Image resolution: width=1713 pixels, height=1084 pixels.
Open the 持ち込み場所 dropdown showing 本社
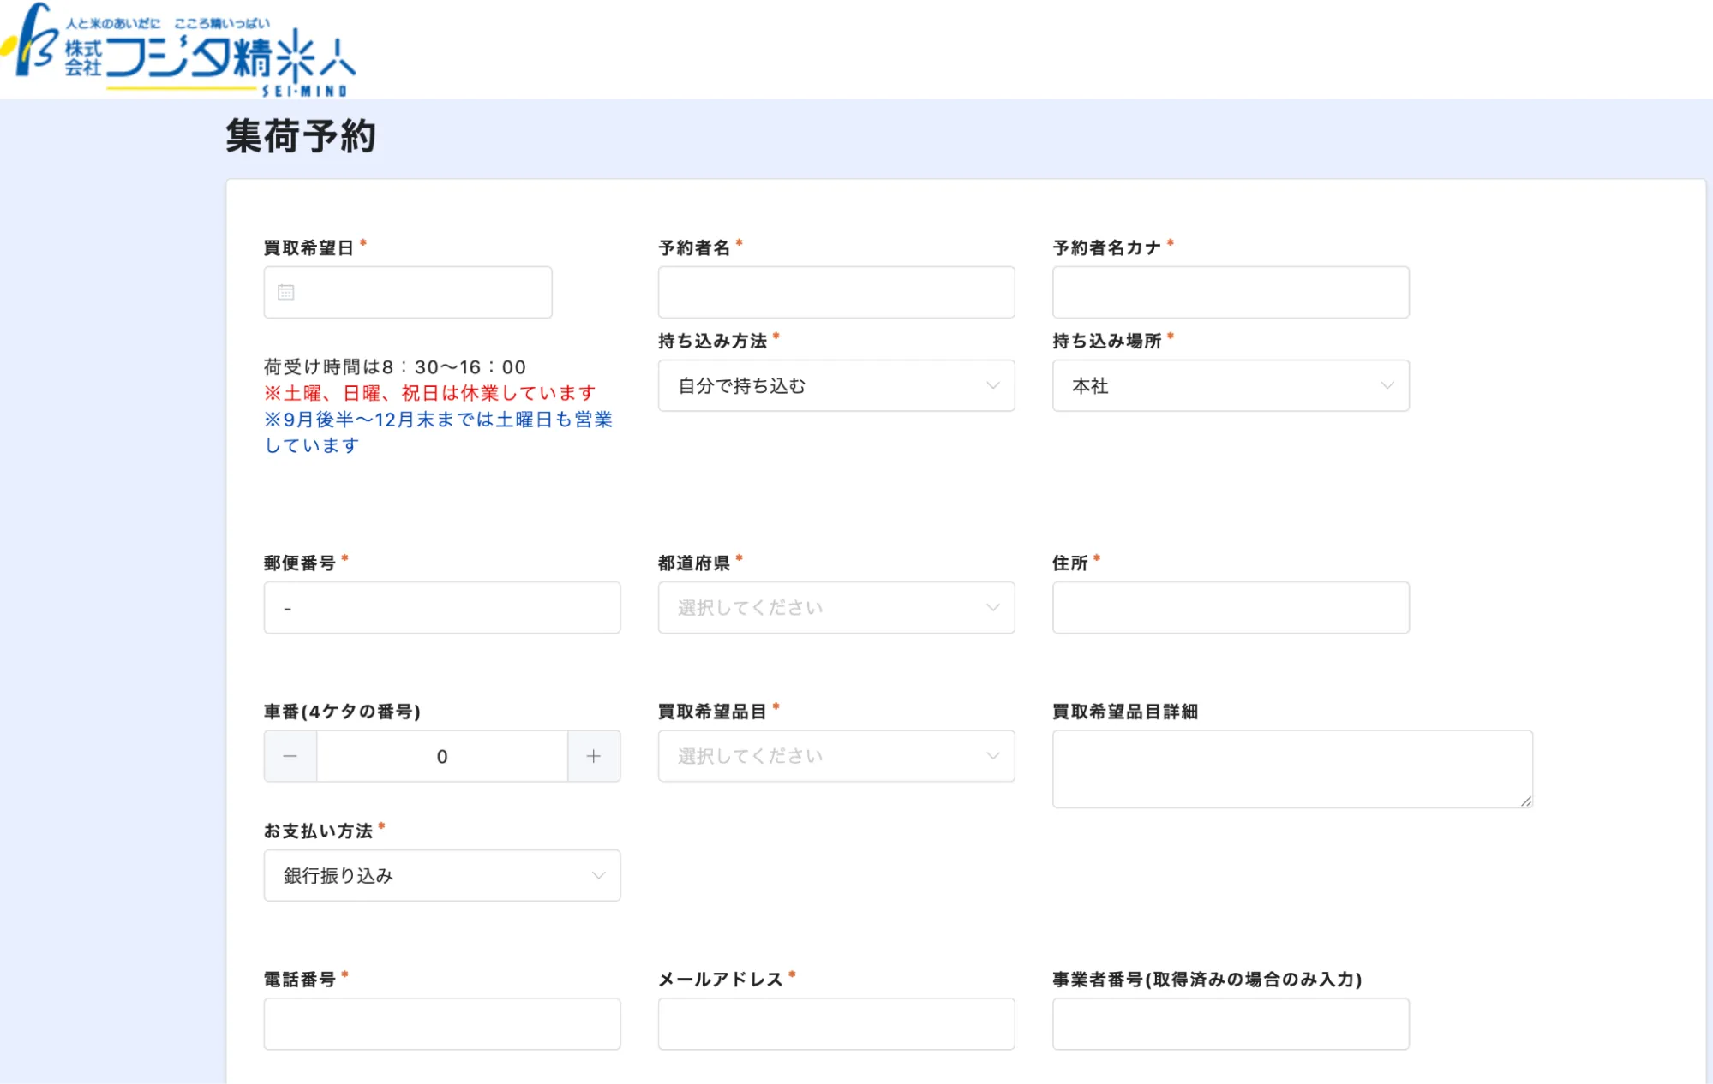(1230, 386)
